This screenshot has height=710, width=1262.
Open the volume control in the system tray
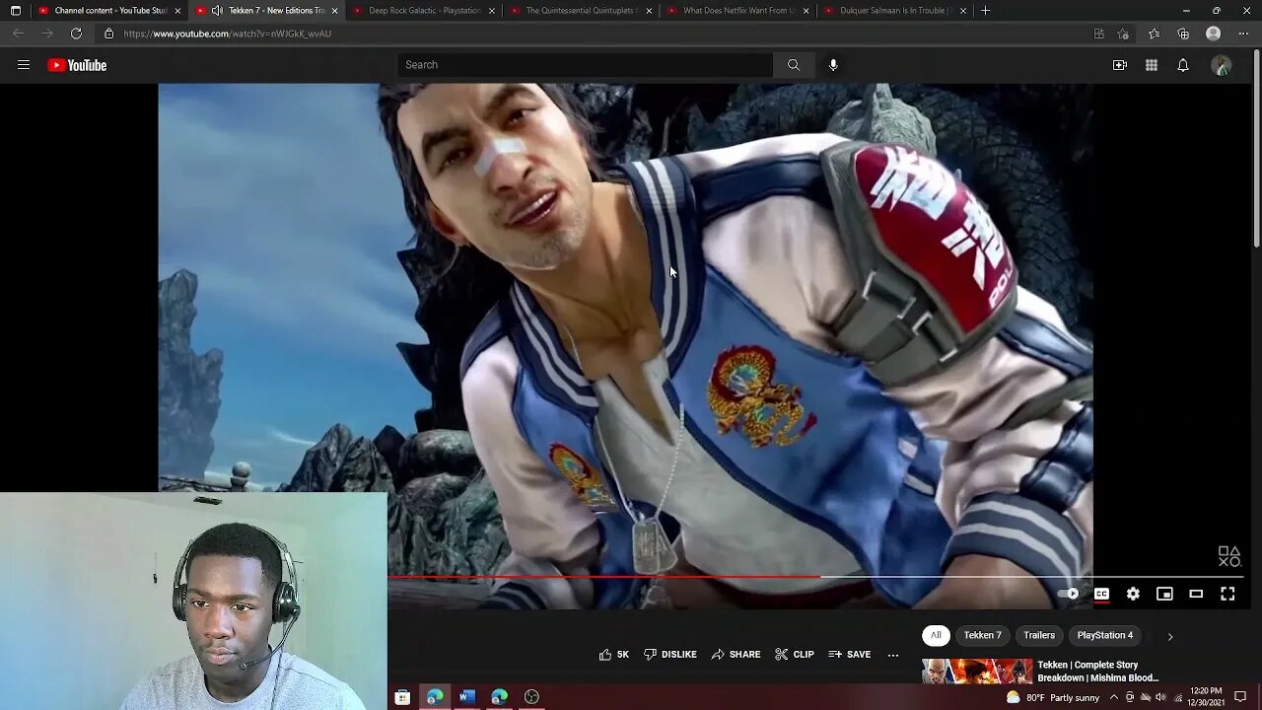click(x=1160, y=697)
